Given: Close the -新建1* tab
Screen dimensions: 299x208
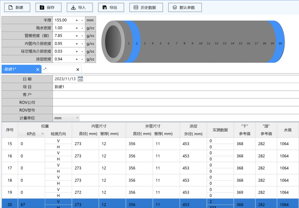Looking at the screenshot, I should tap(38, 69).
